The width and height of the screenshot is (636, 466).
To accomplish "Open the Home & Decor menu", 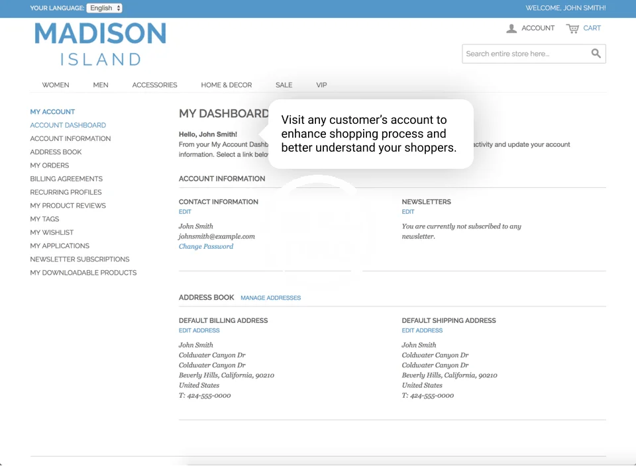I will tap(227, 85).
